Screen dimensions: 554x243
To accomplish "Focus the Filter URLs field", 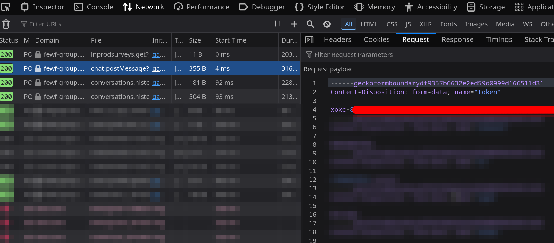I will point(143,24).
